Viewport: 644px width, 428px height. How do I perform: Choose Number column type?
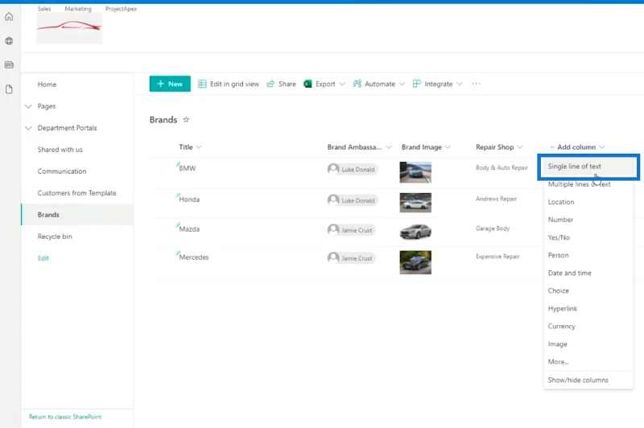pyautogui.click(x=588, y=220)
